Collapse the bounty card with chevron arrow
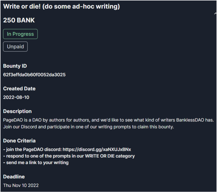This screenshot has width=217, height=192. 215,14
